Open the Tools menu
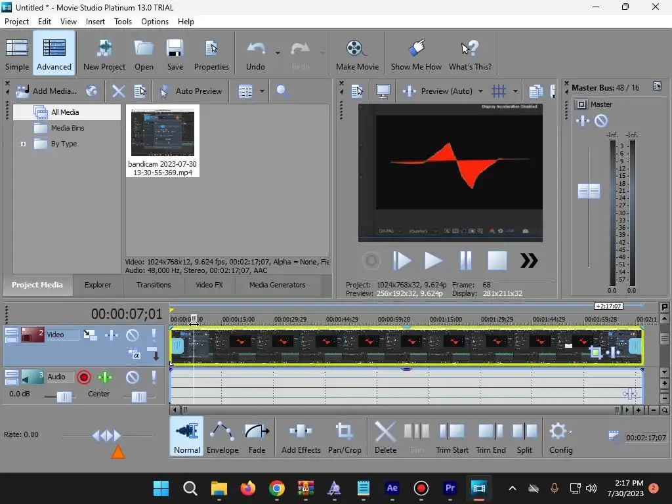Screen dimensions: 672x504 [x=123, y=22]
